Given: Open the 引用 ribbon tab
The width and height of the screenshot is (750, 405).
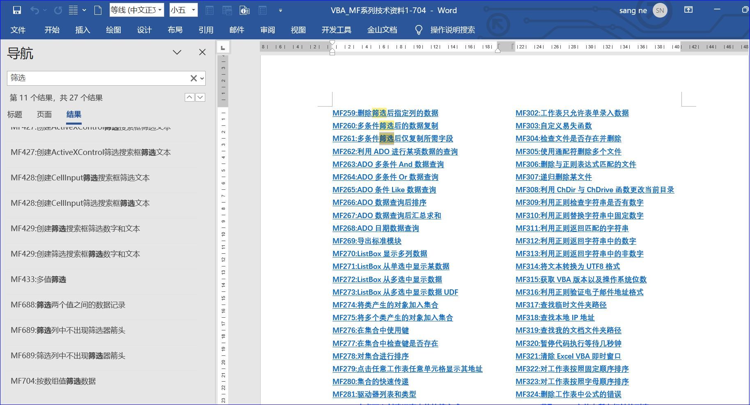Looking at the screenshot, I should [206, 30].
